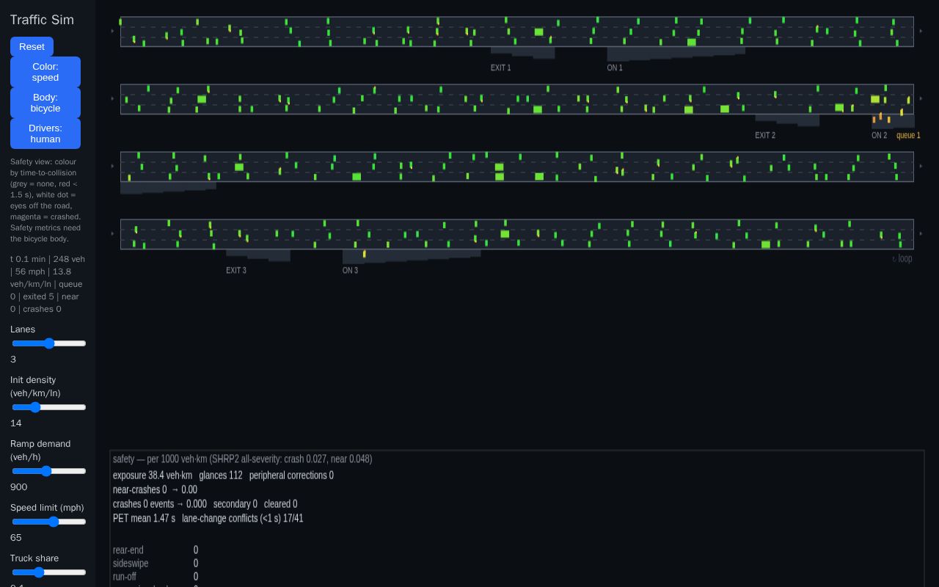The height and width of the screenshot is (587, 939).
Task: Click the EXIT 2 ramp label
Action: pyautogui.click(x=764, y=135)
